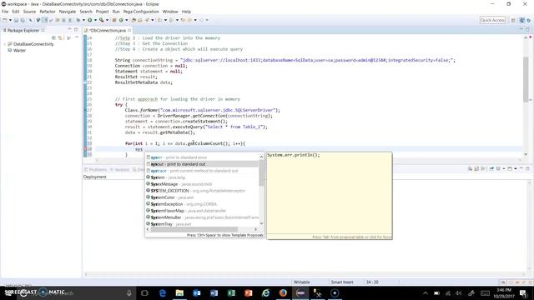Choose the SysexMessage proposal

pyautogui.click(x=202, y=184)
